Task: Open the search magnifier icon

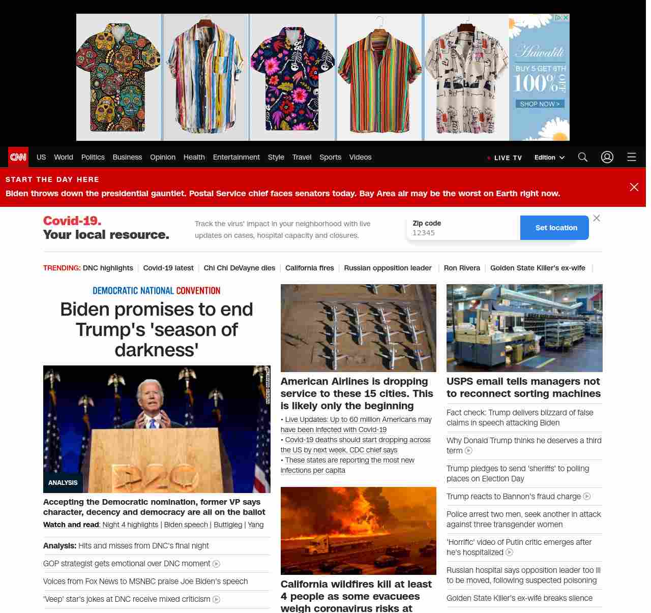Action: [x=583, y=157]
